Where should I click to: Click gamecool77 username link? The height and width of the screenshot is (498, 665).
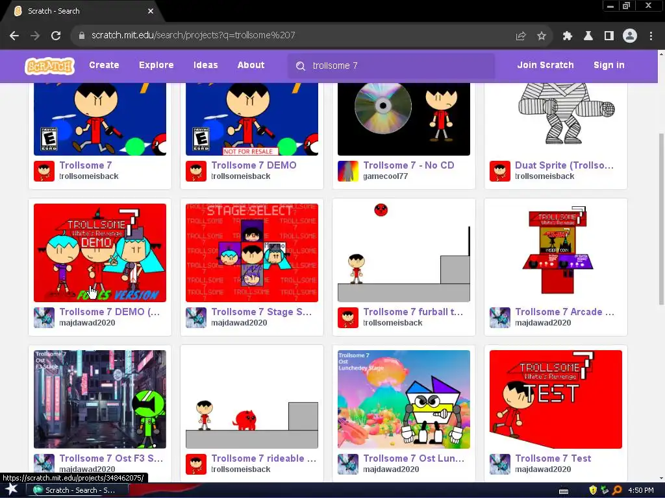pos(386,176)
